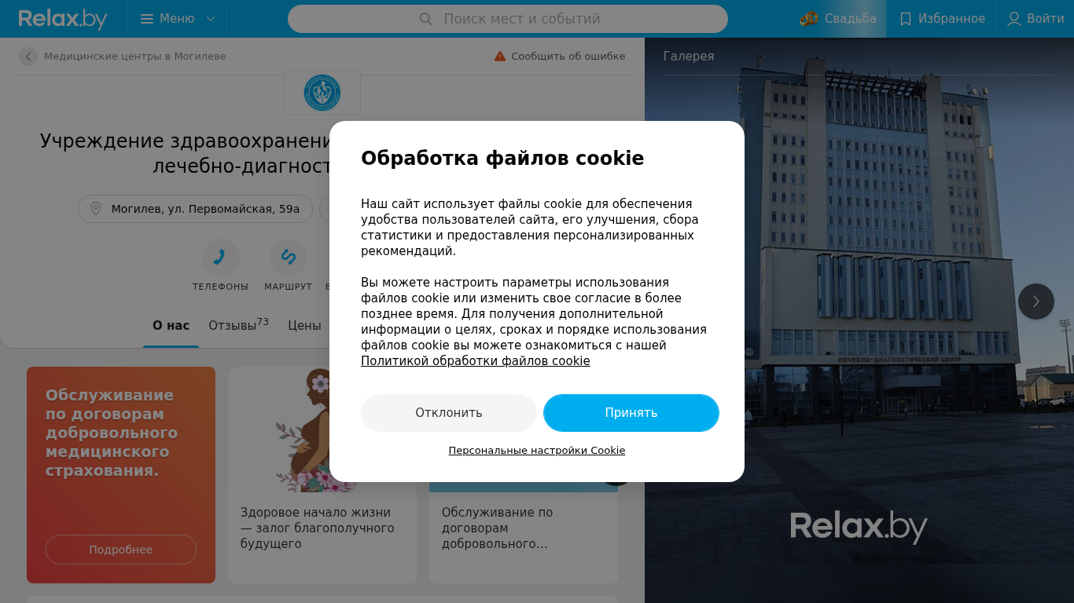1074x603 pixels.
Task: Open Политикой обработки файлов cookie link
Action: tap(476, 361)
